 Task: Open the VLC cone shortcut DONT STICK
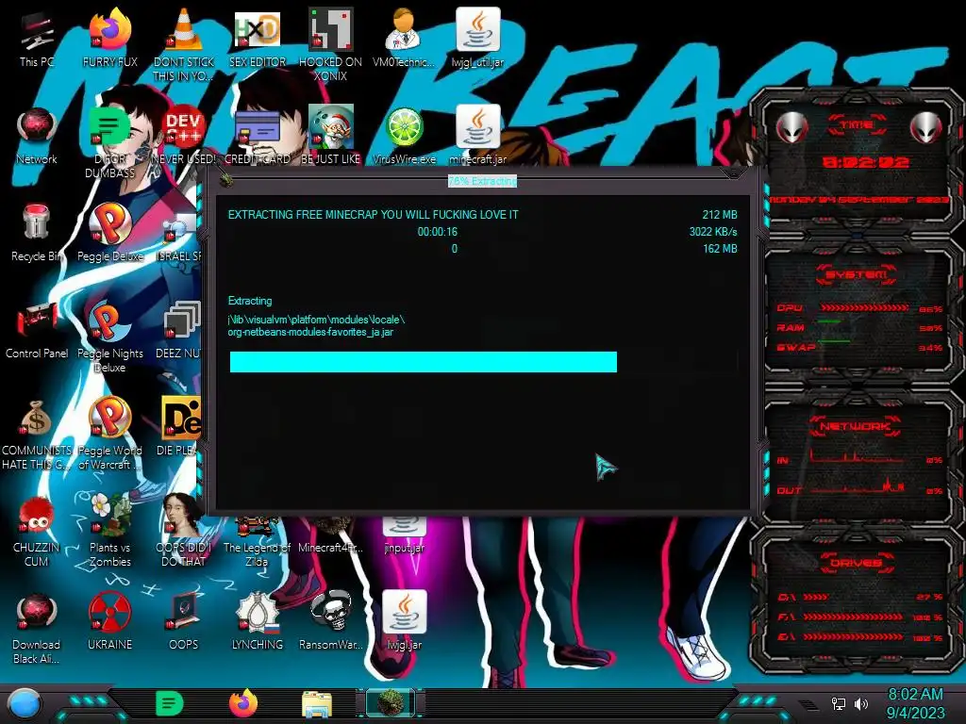tap(184, 44)
